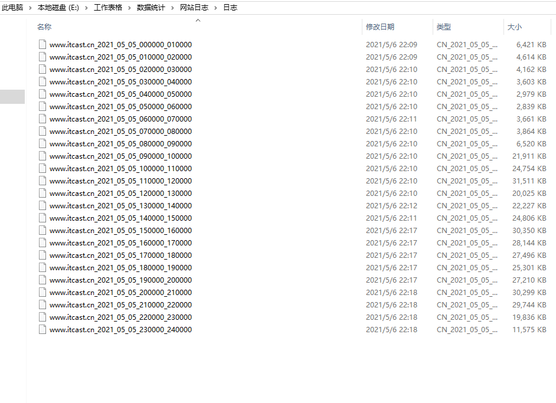Sort files by 大小 column header

pos(515,27)
